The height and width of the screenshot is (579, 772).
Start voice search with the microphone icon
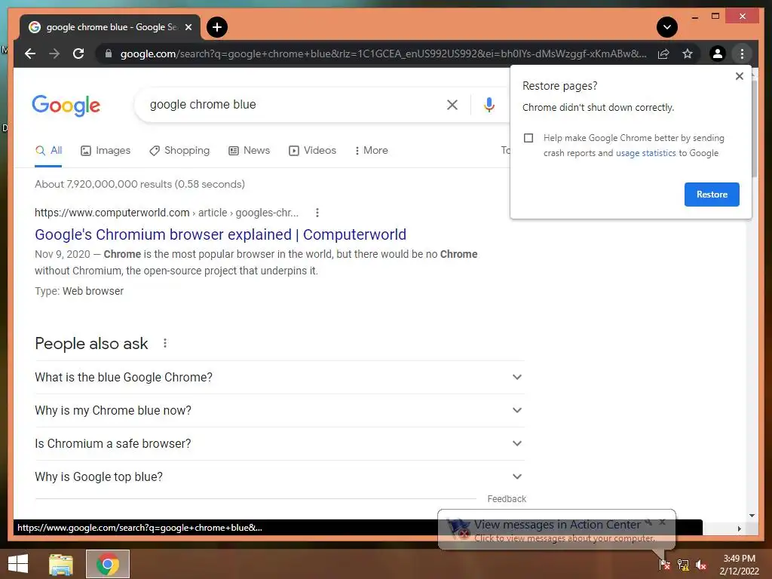(x=489, y=104)
